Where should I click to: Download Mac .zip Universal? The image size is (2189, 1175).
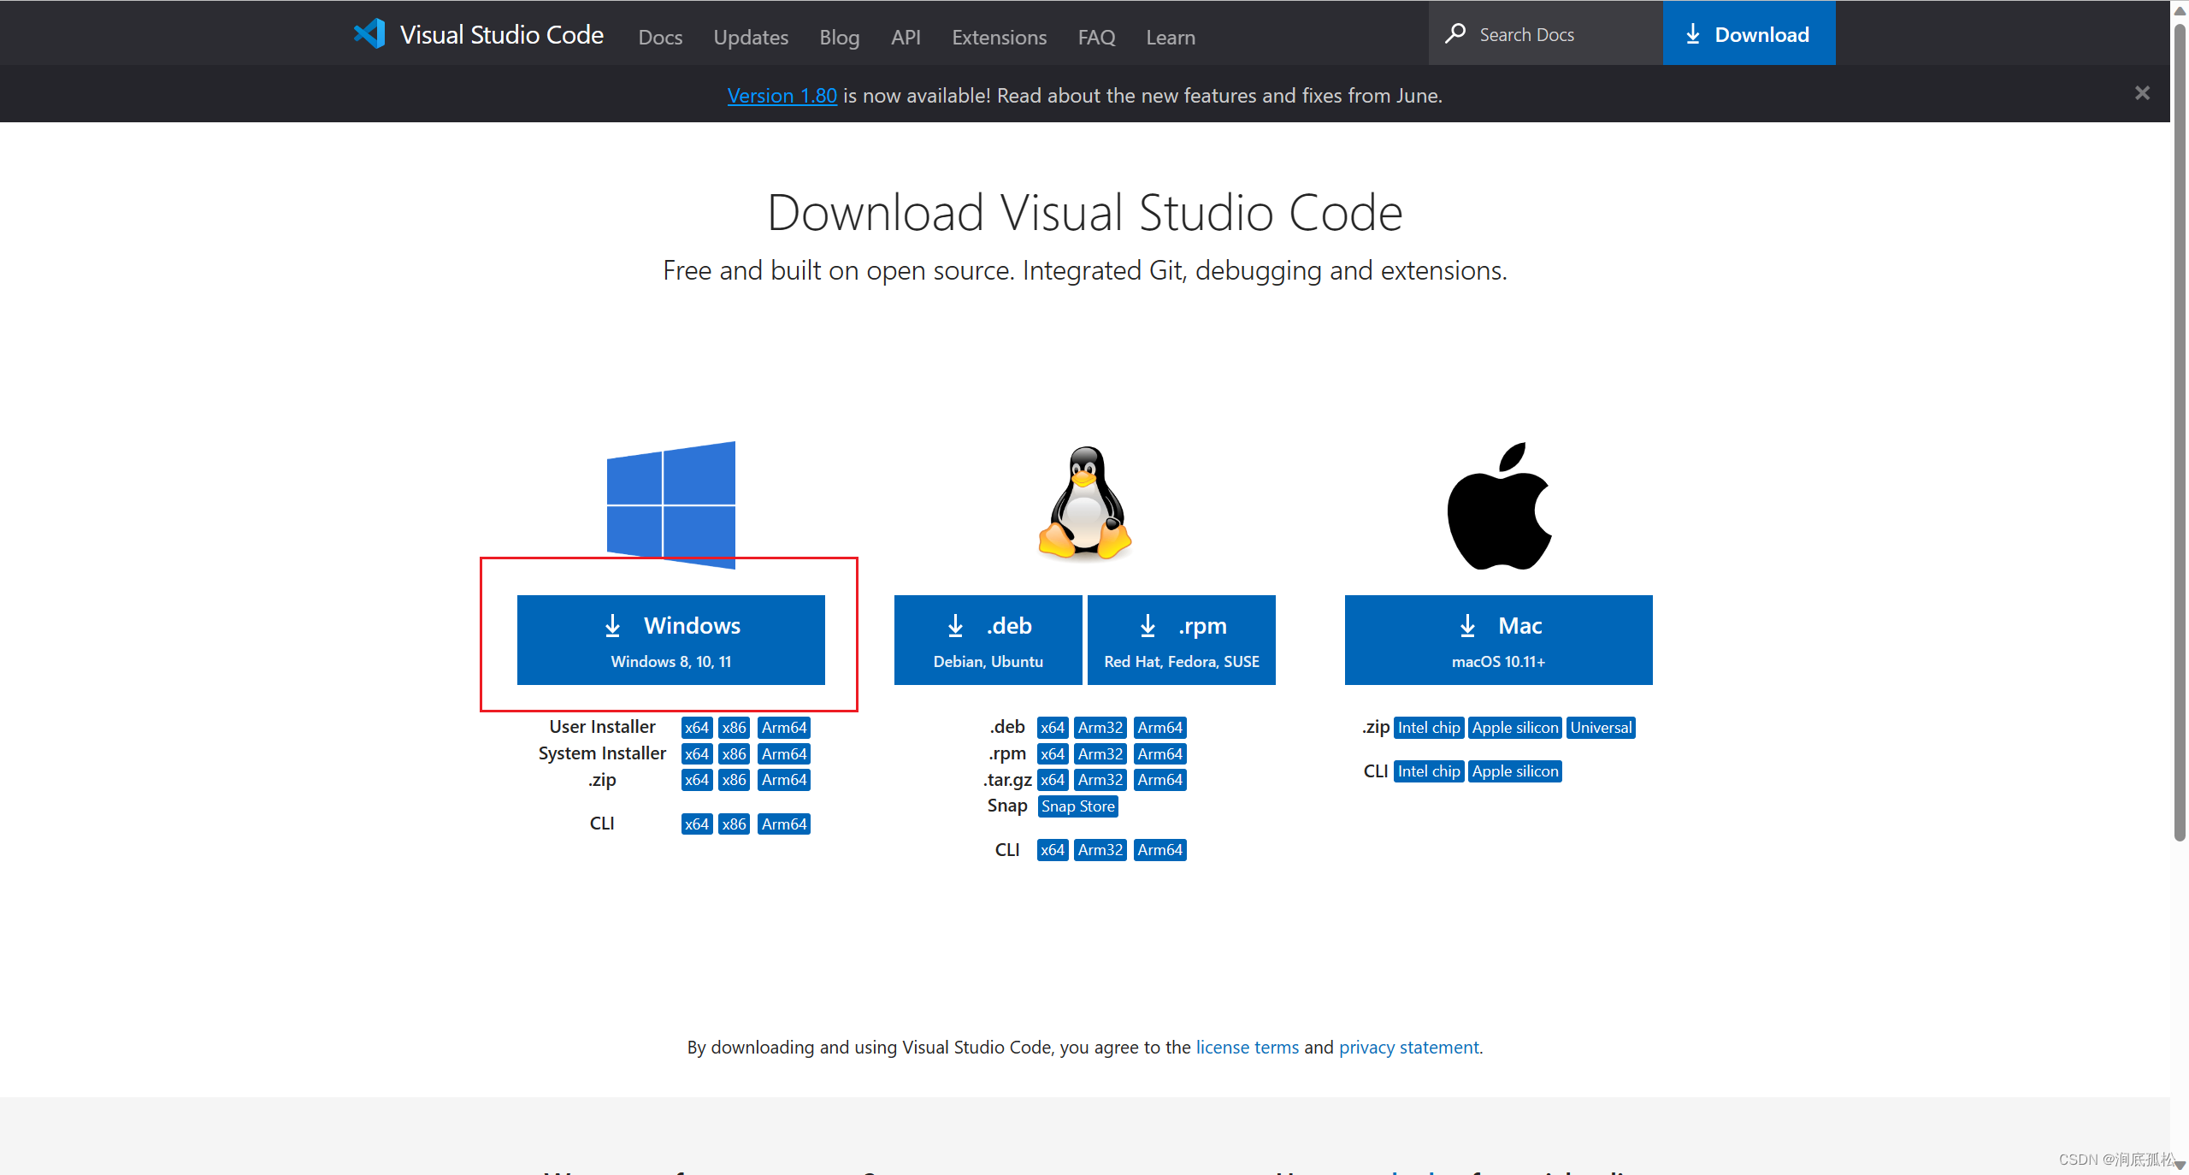pyautogui.click(x=1601, y=728)
